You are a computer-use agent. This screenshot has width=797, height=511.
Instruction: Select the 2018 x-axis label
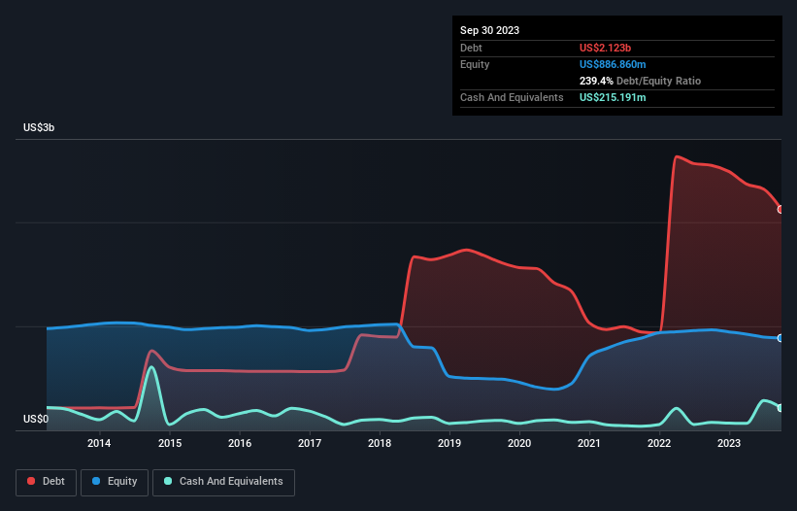coord(380,443)
